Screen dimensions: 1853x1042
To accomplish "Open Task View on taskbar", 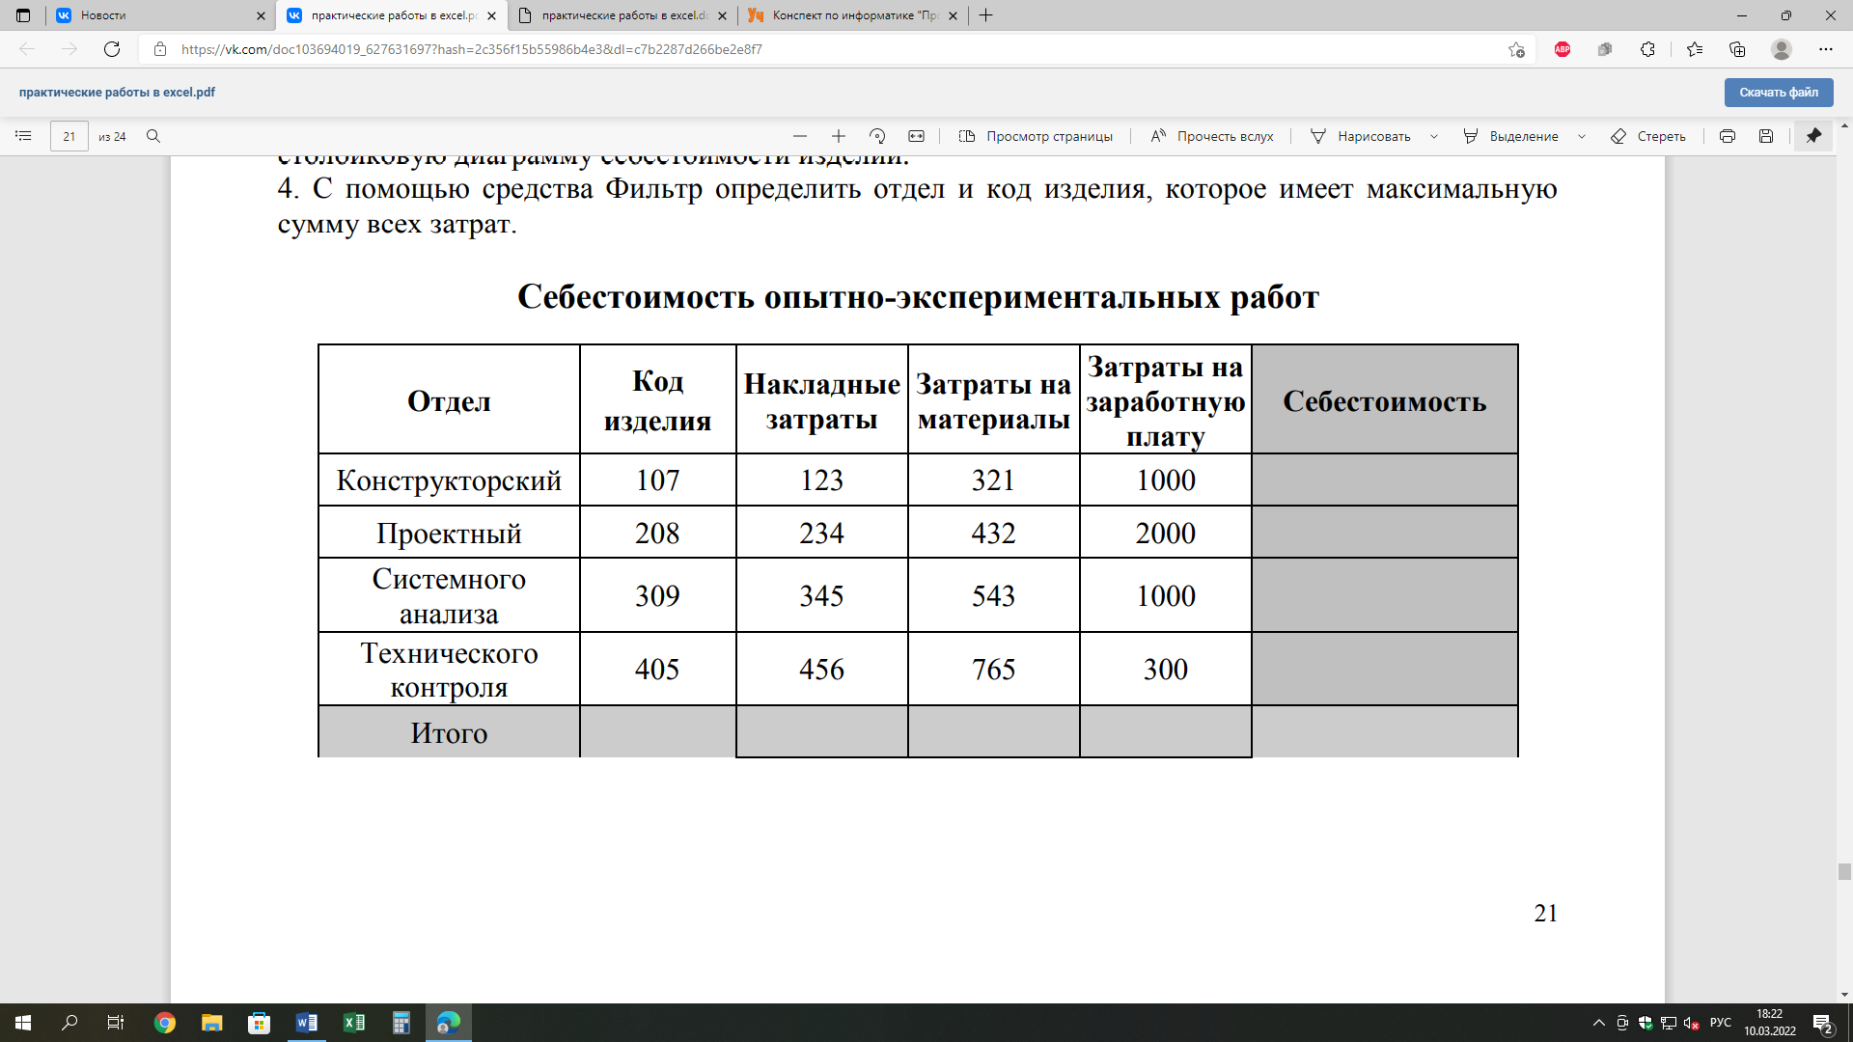I will [116, 1023].
